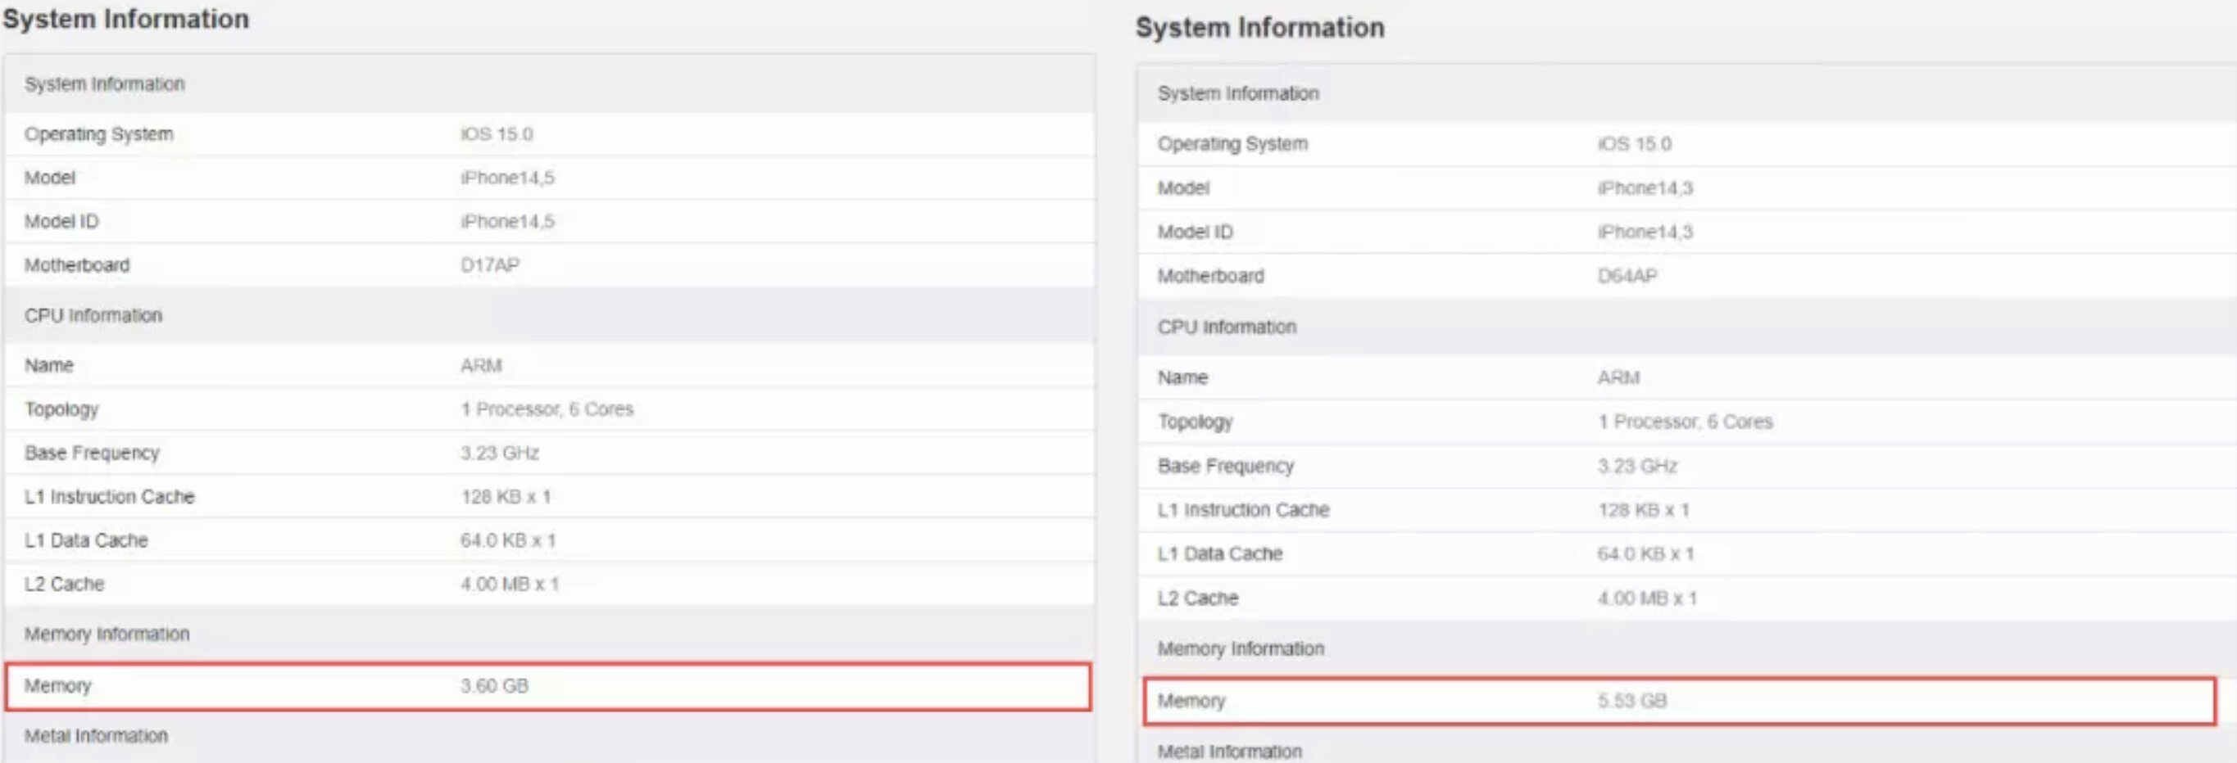The width and height of the screenshot is (2237, 763).
Task: Click 'L1 Data Cache' label in left panel
Action: [86, 540]
